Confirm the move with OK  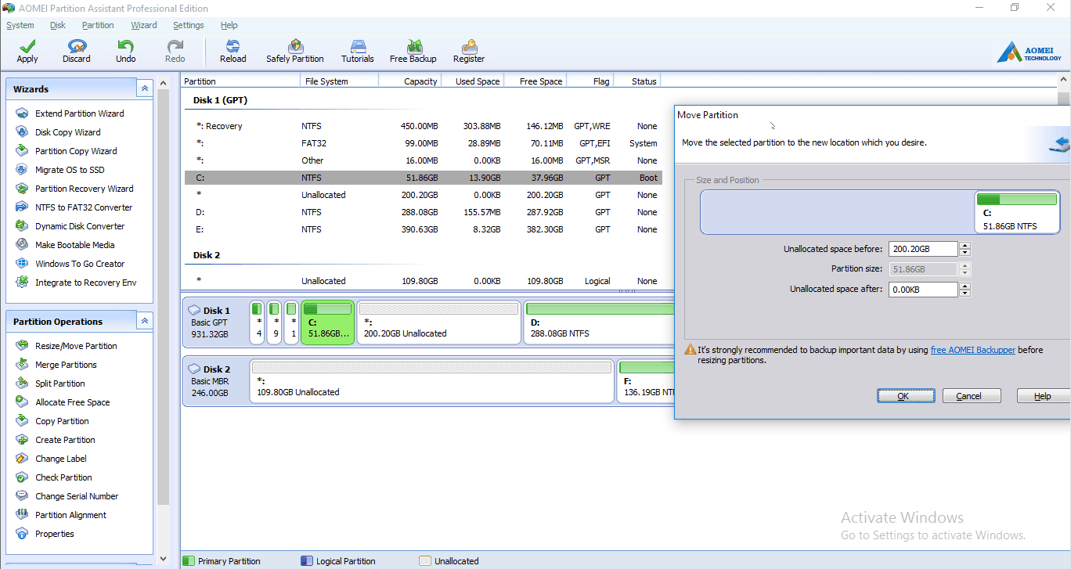(905, 395)
